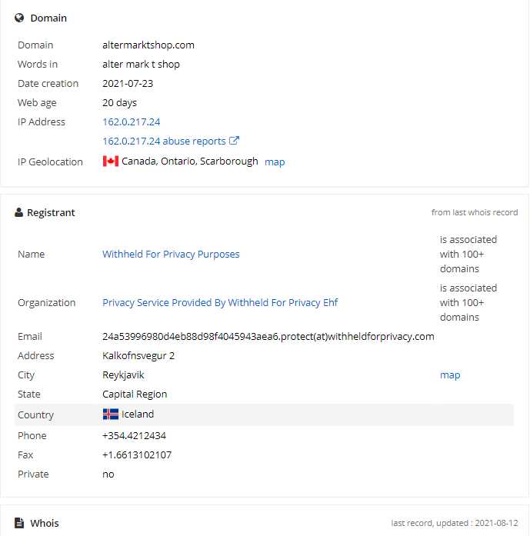This screenshot has height=536, width=530.
Task: Open map link in the City row
Action: pyautogui.click(x=450, y=375)
